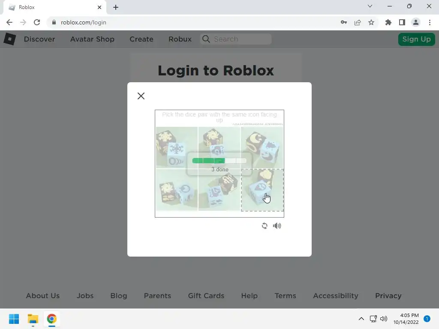Open File Explorer from the taskbar

coord(33,319)
